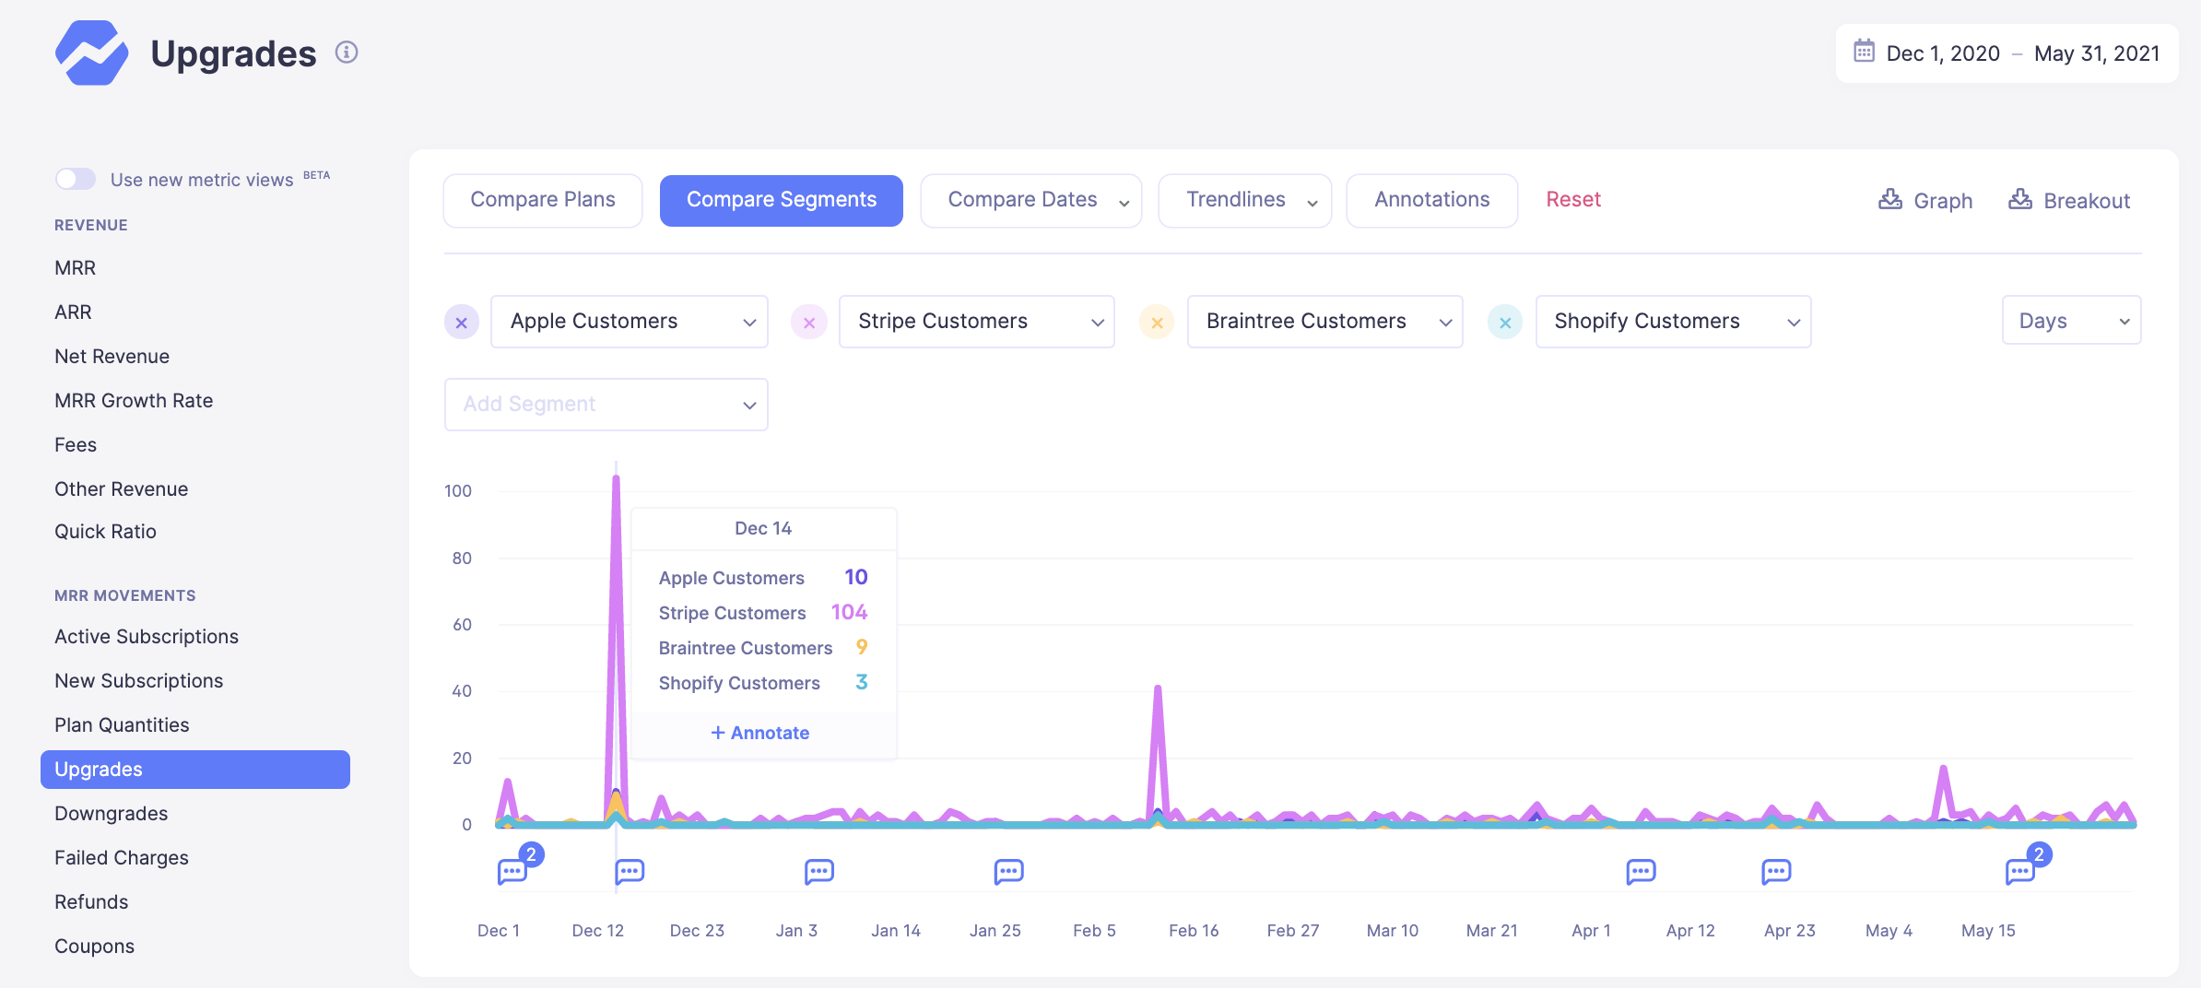Toggle the Use new metric views switch

(76, 179)
